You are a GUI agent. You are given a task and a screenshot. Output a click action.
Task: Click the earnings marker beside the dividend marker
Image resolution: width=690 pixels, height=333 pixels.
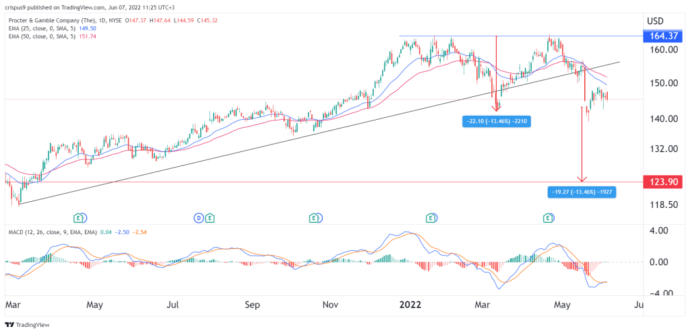pyautogui.click(x=210, y=217)
